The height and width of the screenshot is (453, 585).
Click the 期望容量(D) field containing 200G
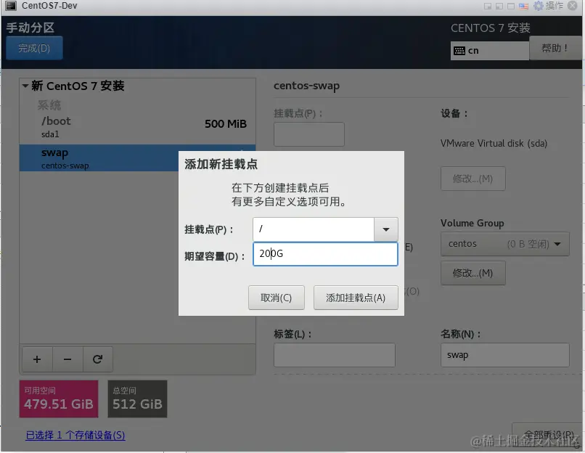point(325,254)
